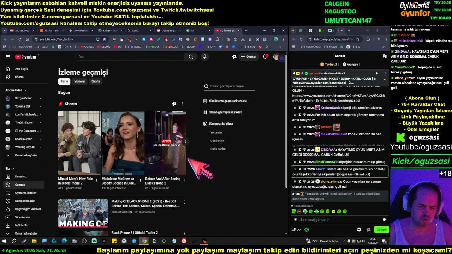
Task: Open Windows taskbar search
Action: tap(14, 241)
